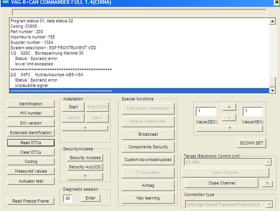This screenshot has width=280, height=211.
Task: Select the 'System description : ESP FRONTRUMENT VDD' line
Action: (53, 48)
